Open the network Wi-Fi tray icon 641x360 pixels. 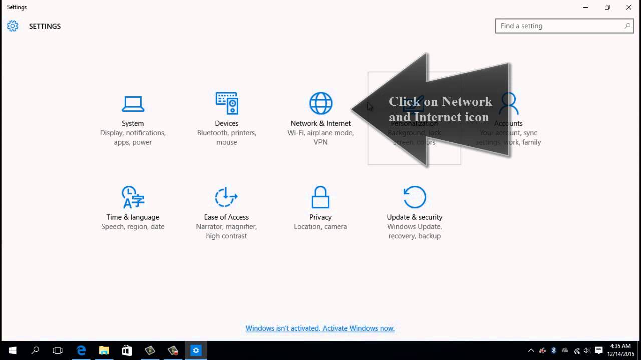pos(577,351)
